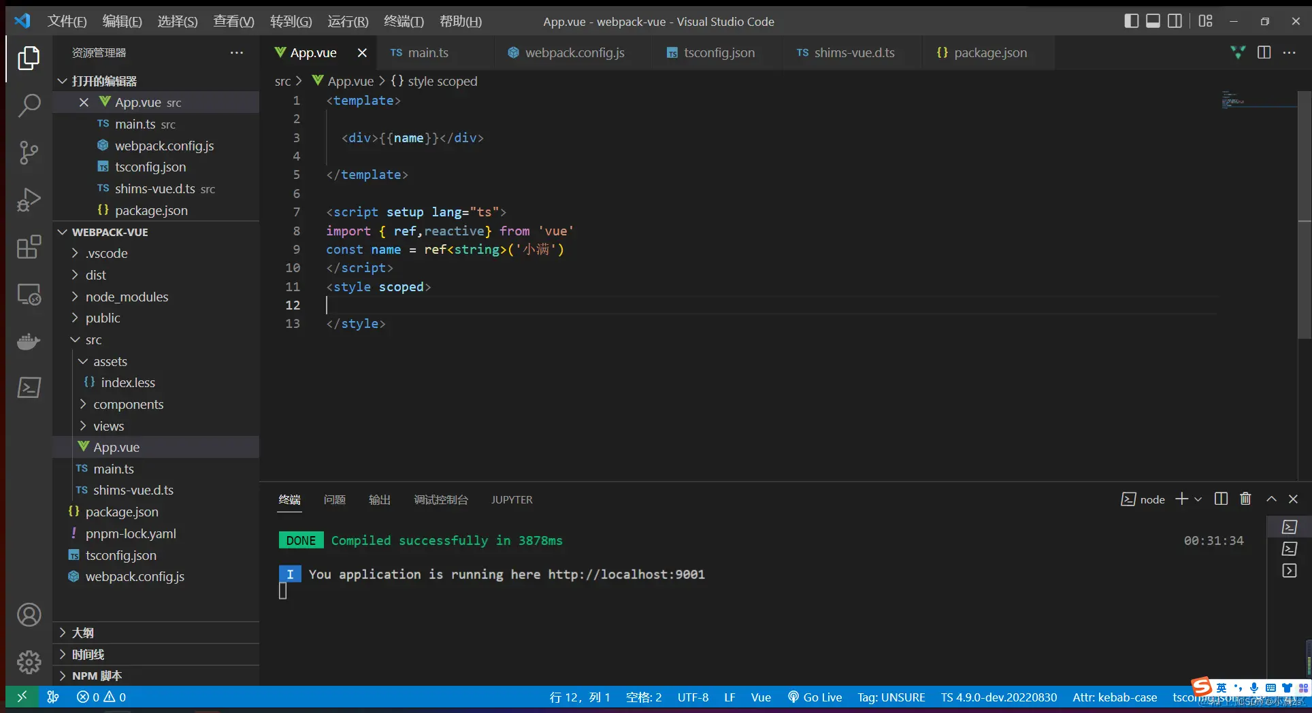Open the File menu
Image resolution: width=1312 pixels, height=713 pixels.
[67, 21]
